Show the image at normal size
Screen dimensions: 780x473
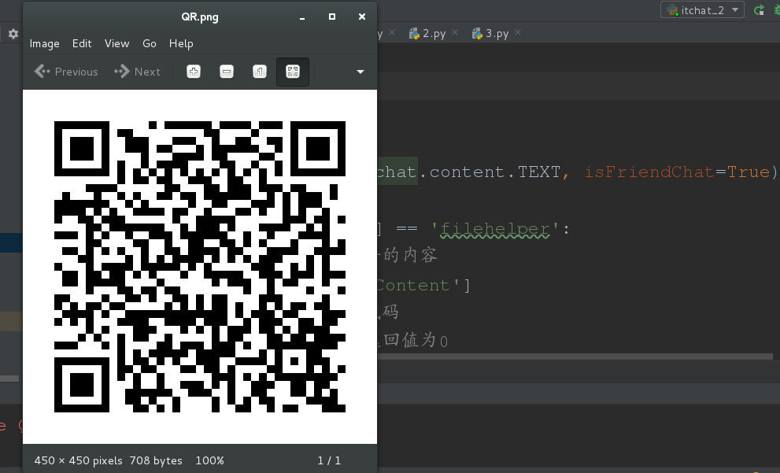pyautogui.click(x=260, y=72)
